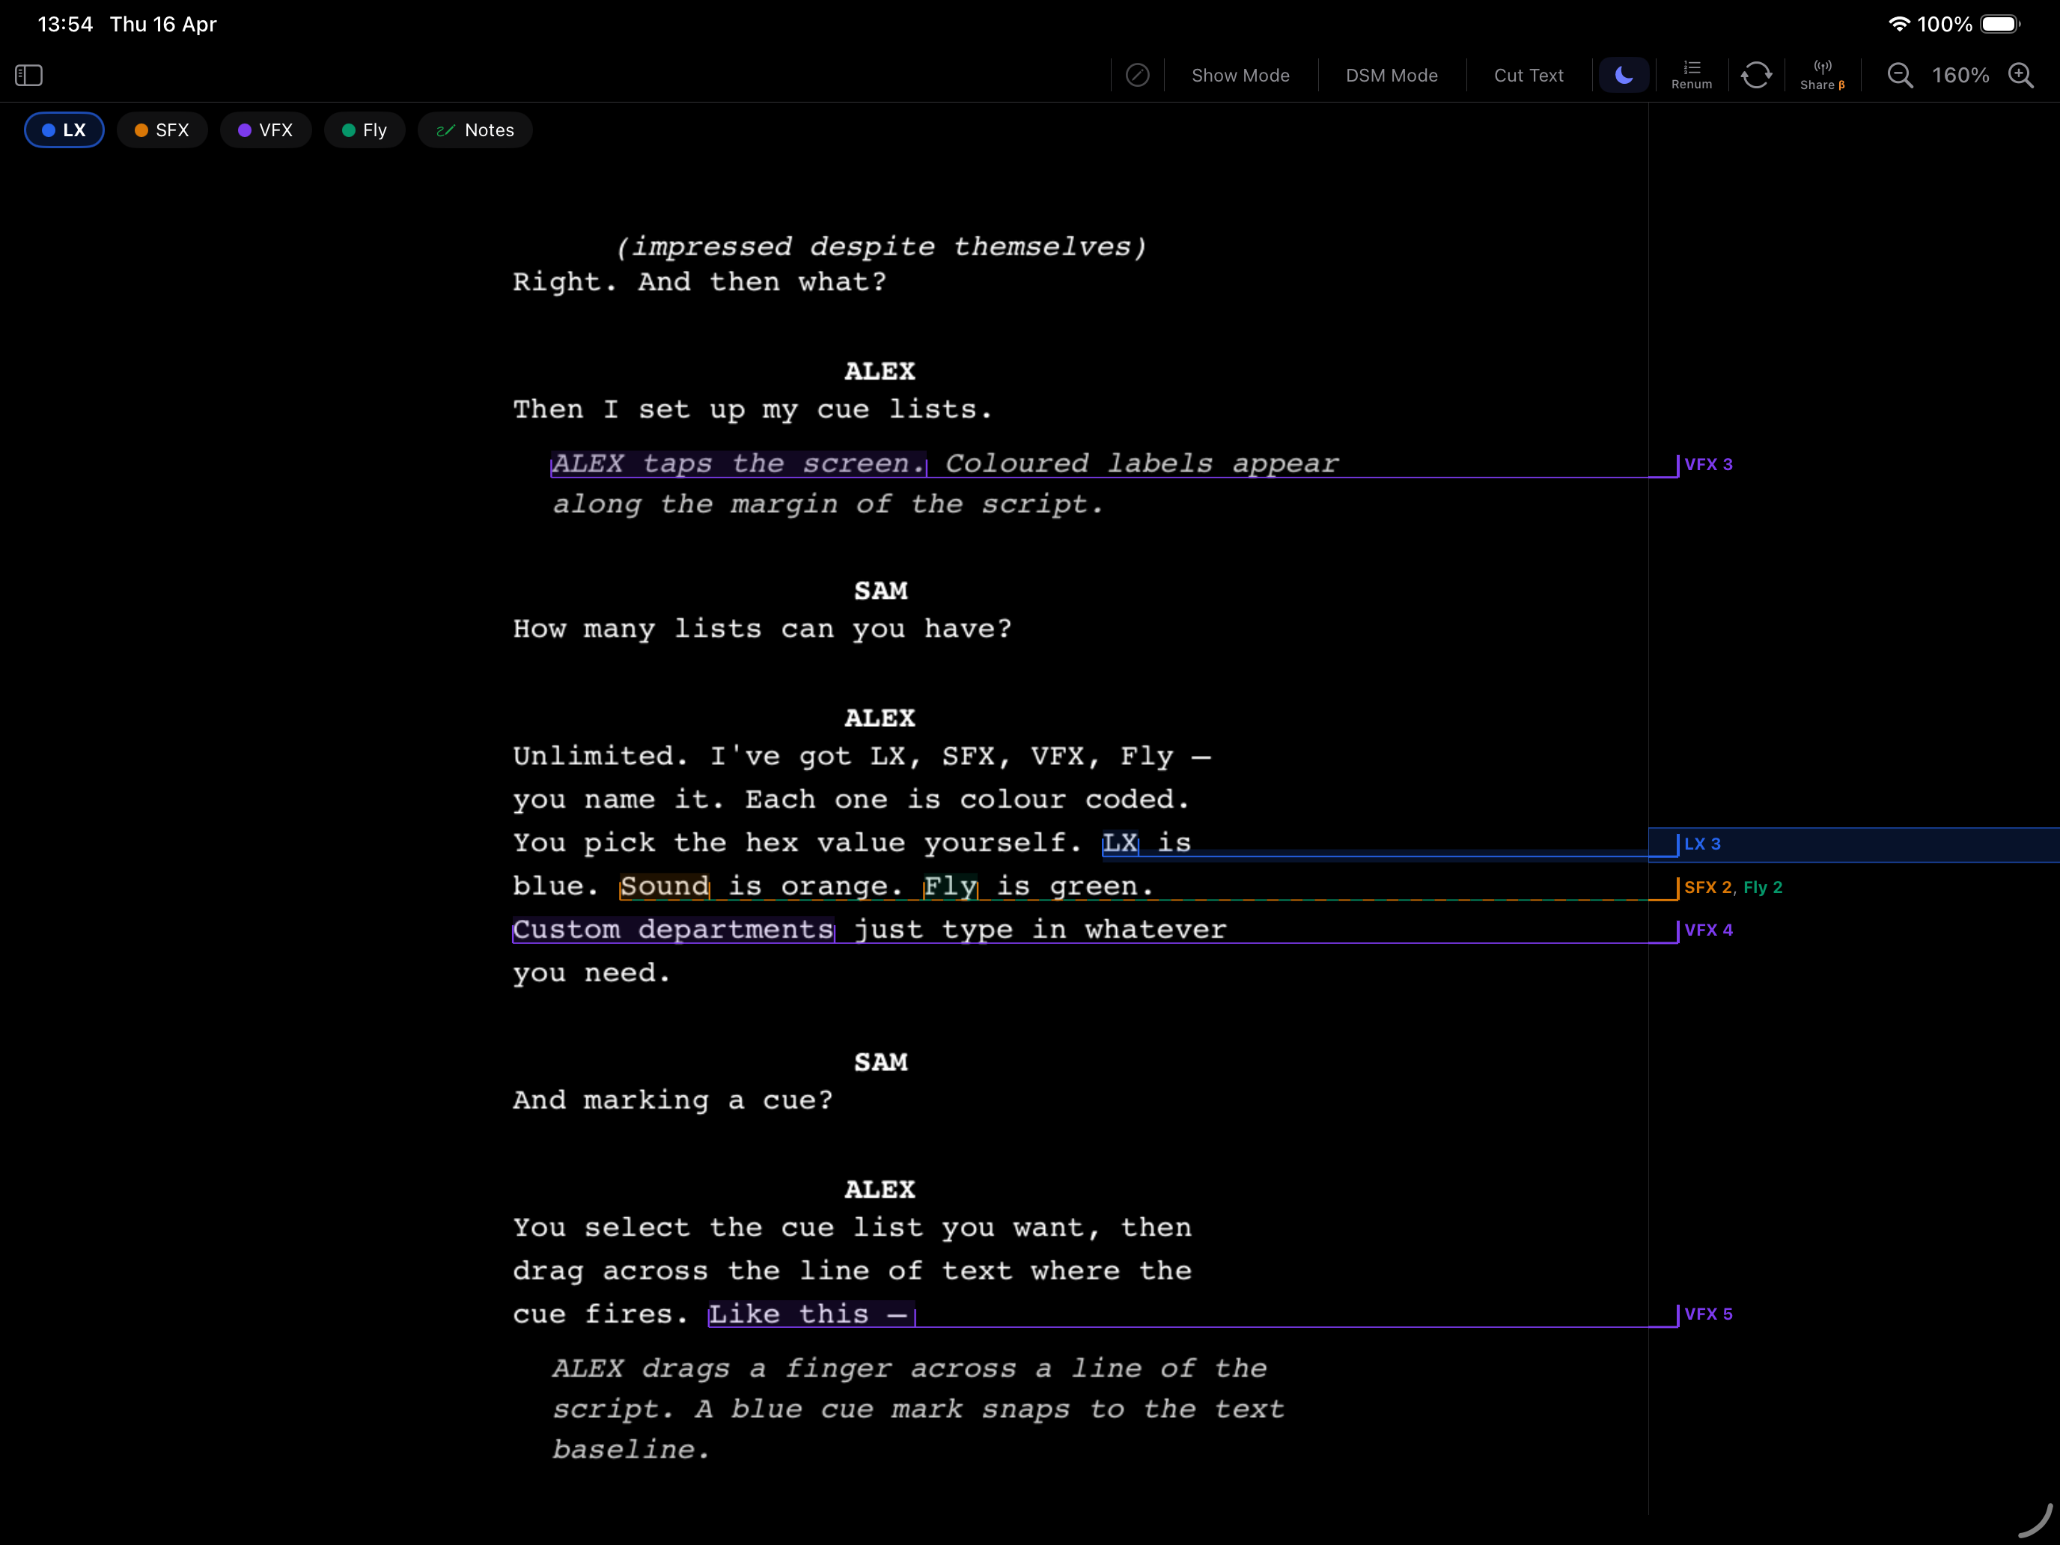This screenshot has width=2060, height=1545.
Task: Zoom in with the plus magnifier
Action: point(2021,76)
